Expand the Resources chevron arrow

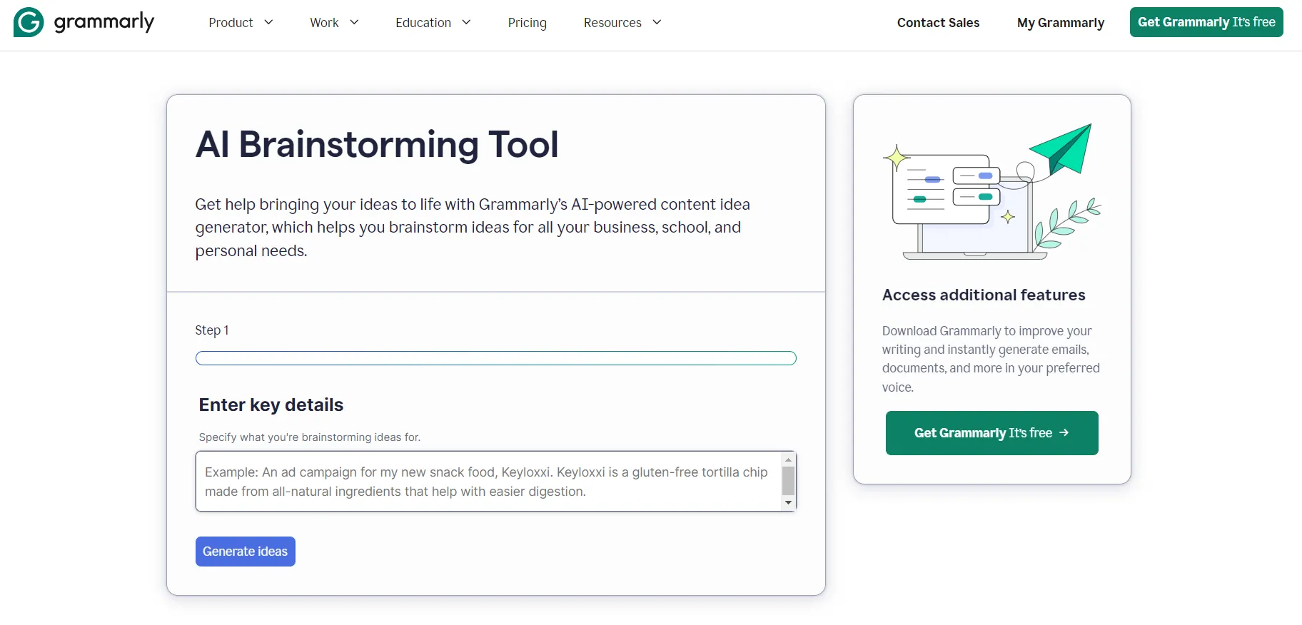tap(657, 23)
